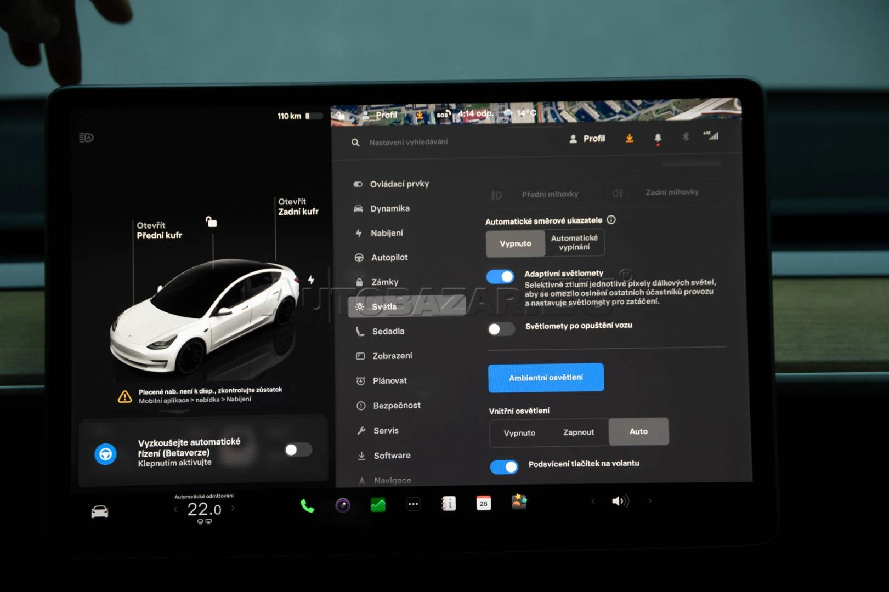Tap Otevřít Přední kufr
The width and height of the screenshot is (889, 592).
(x=159, y=230)
